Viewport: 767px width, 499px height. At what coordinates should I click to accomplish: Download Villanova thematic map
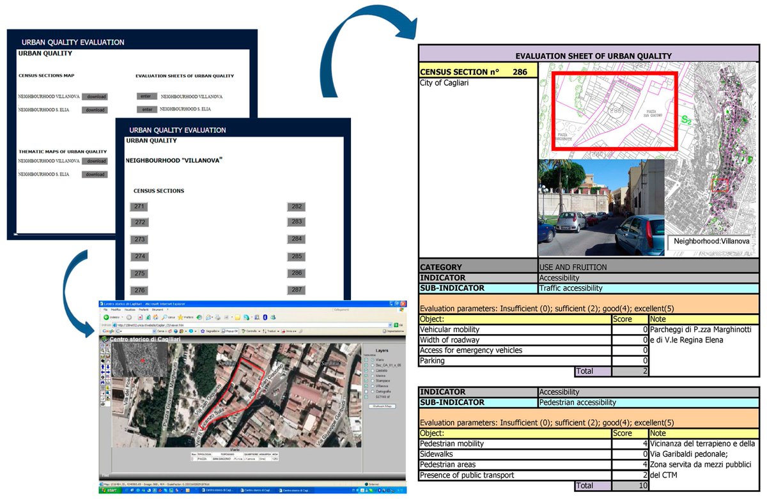95,161
